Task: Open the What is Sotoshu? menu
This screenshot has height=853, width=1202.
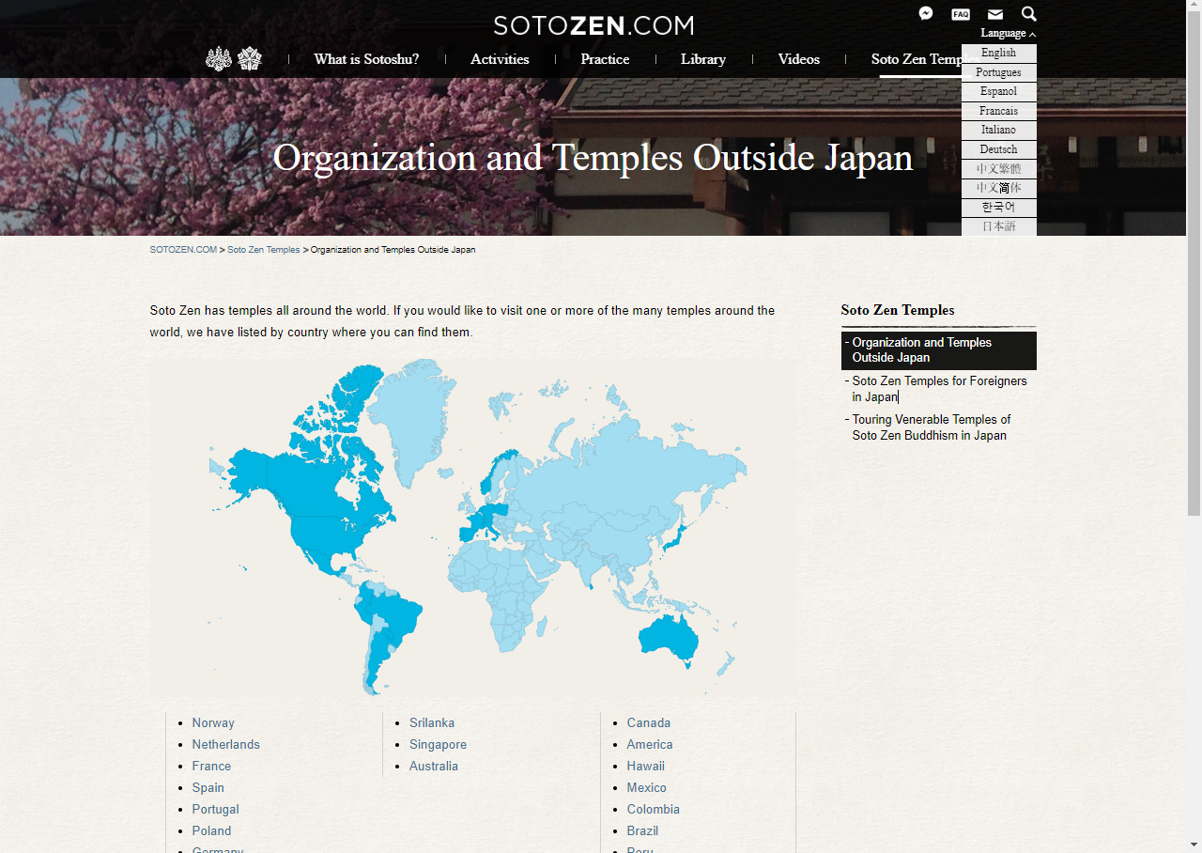Action: click(x=366, y=59)
